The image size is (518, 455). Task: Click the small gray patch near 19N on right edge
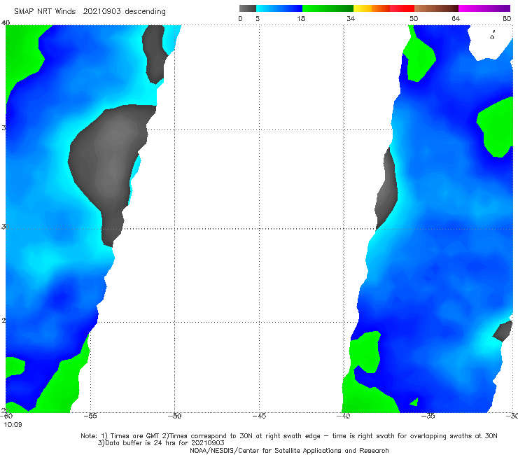[x=503, y=331]
